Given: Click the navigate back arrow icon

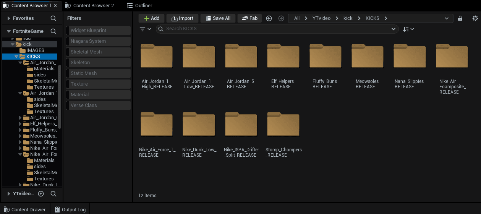Looking at the screenshot, I should pyautogui.click(x=269, y=18).
